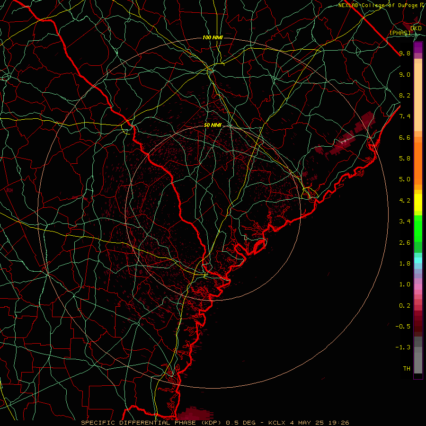Screen dimensions: 426x426
Task: Click the 9.8 value on the color scale
Action: [x=405, y=53]
